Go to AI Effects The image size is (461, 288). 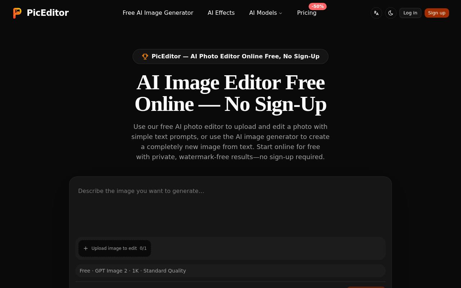pyautogui.click(x=221, y=13)
